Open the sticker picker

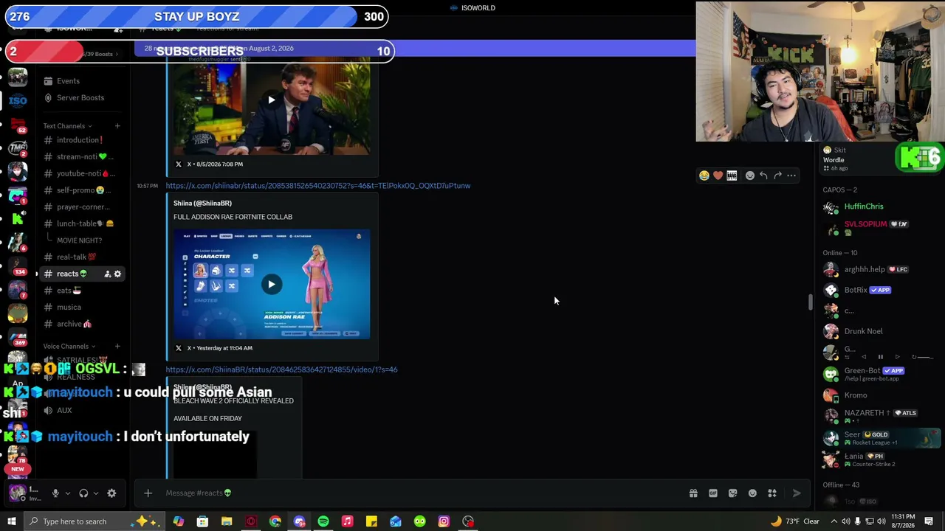[732, 493]
